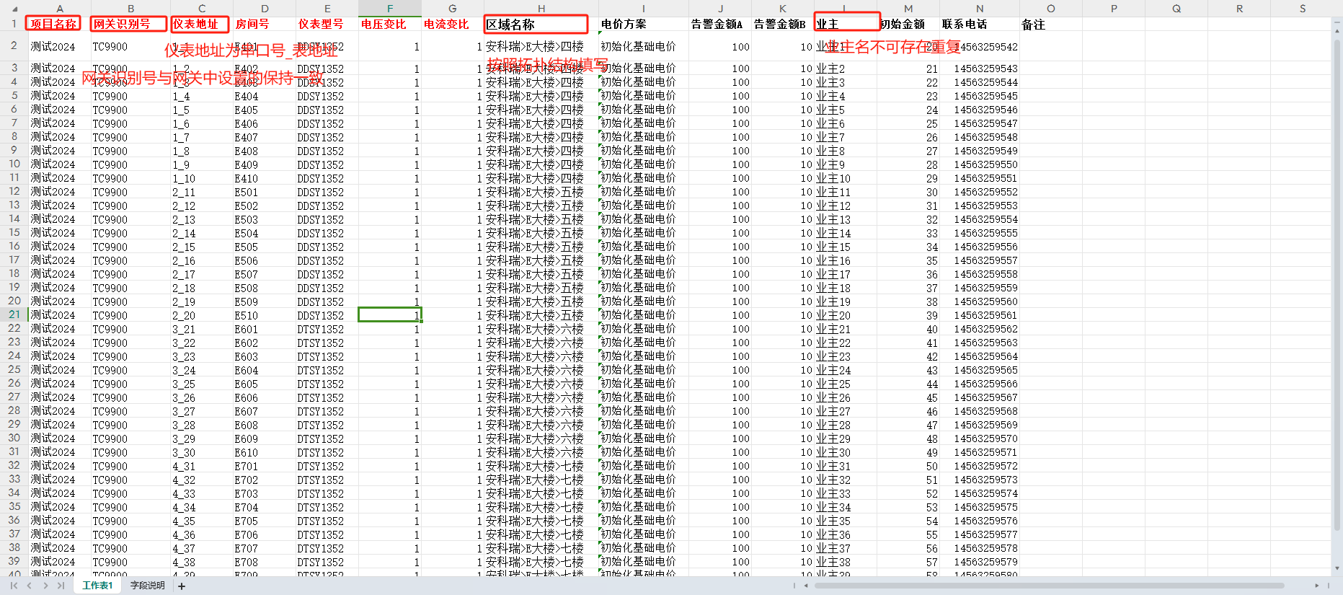1343x595 pixels.
Task: Select the cell containing E501
Action: [264, 192]
